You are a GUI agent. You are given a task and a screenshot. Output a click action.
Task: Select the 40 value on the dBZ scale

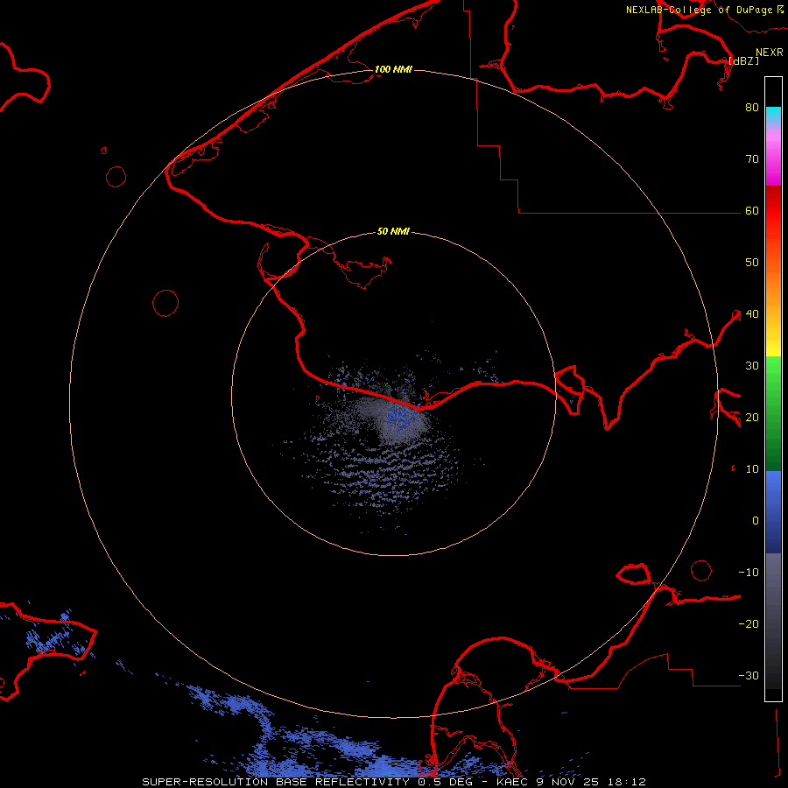(752, 313)
